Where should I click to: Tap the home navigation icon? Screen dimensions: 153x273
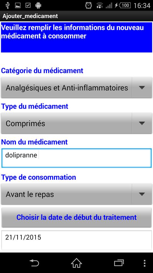coord(76,263)
